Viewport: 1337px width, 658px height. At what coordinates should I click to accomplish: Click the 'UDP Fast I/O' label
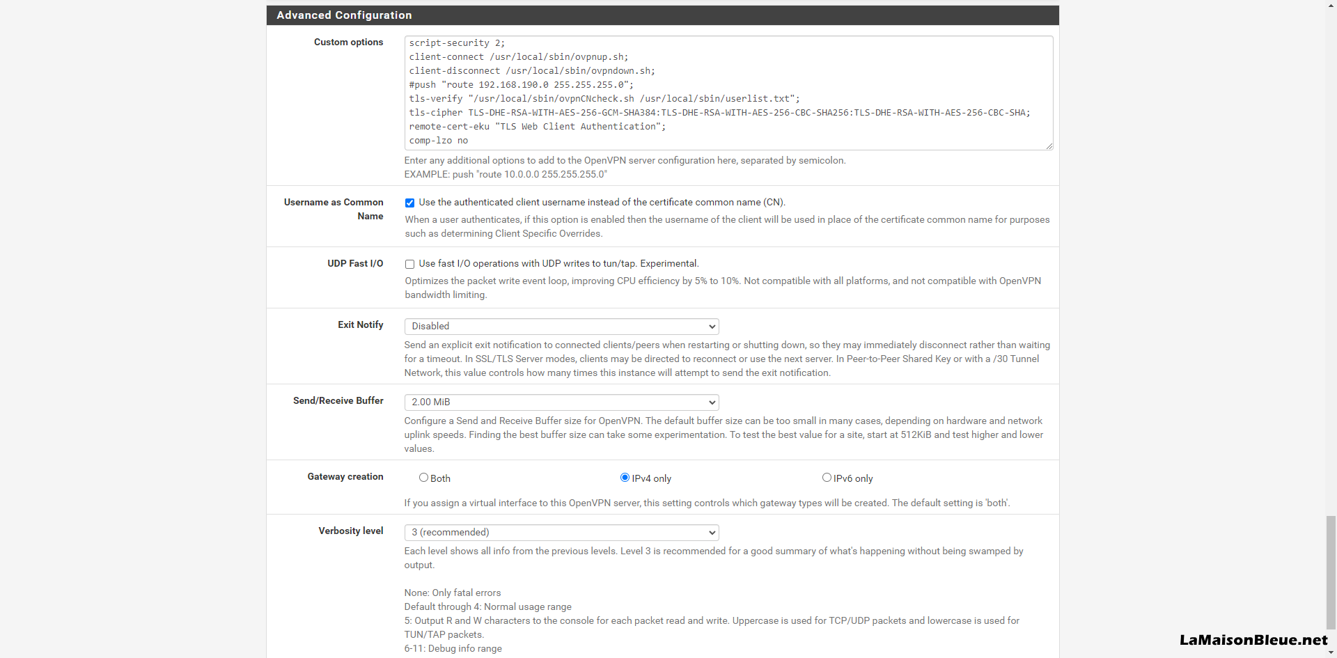coord(355,264)
